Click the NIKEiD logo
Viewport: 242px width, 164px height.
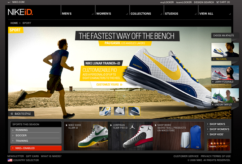(x=20, y=12)
